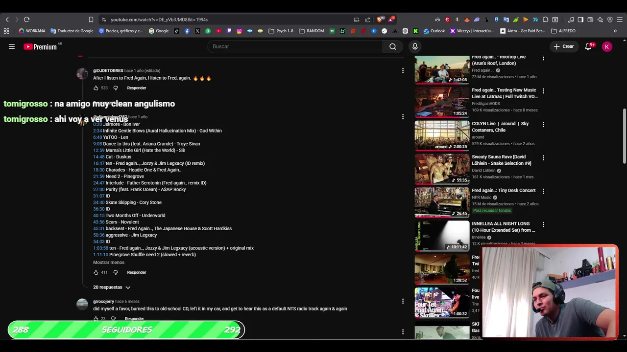This screenshot has width=627, height=352.
Task: Open the ALFREDO bookmarks folder
Action: point(563,31)
